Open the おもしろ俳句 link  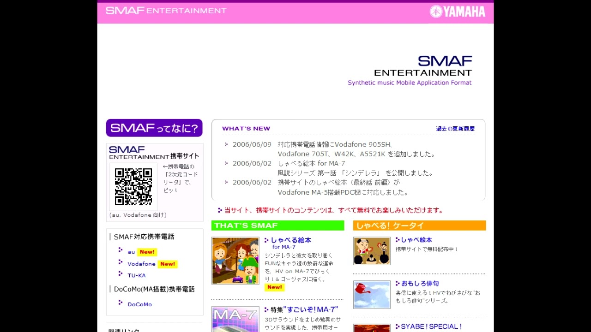(x=420, y=284)
